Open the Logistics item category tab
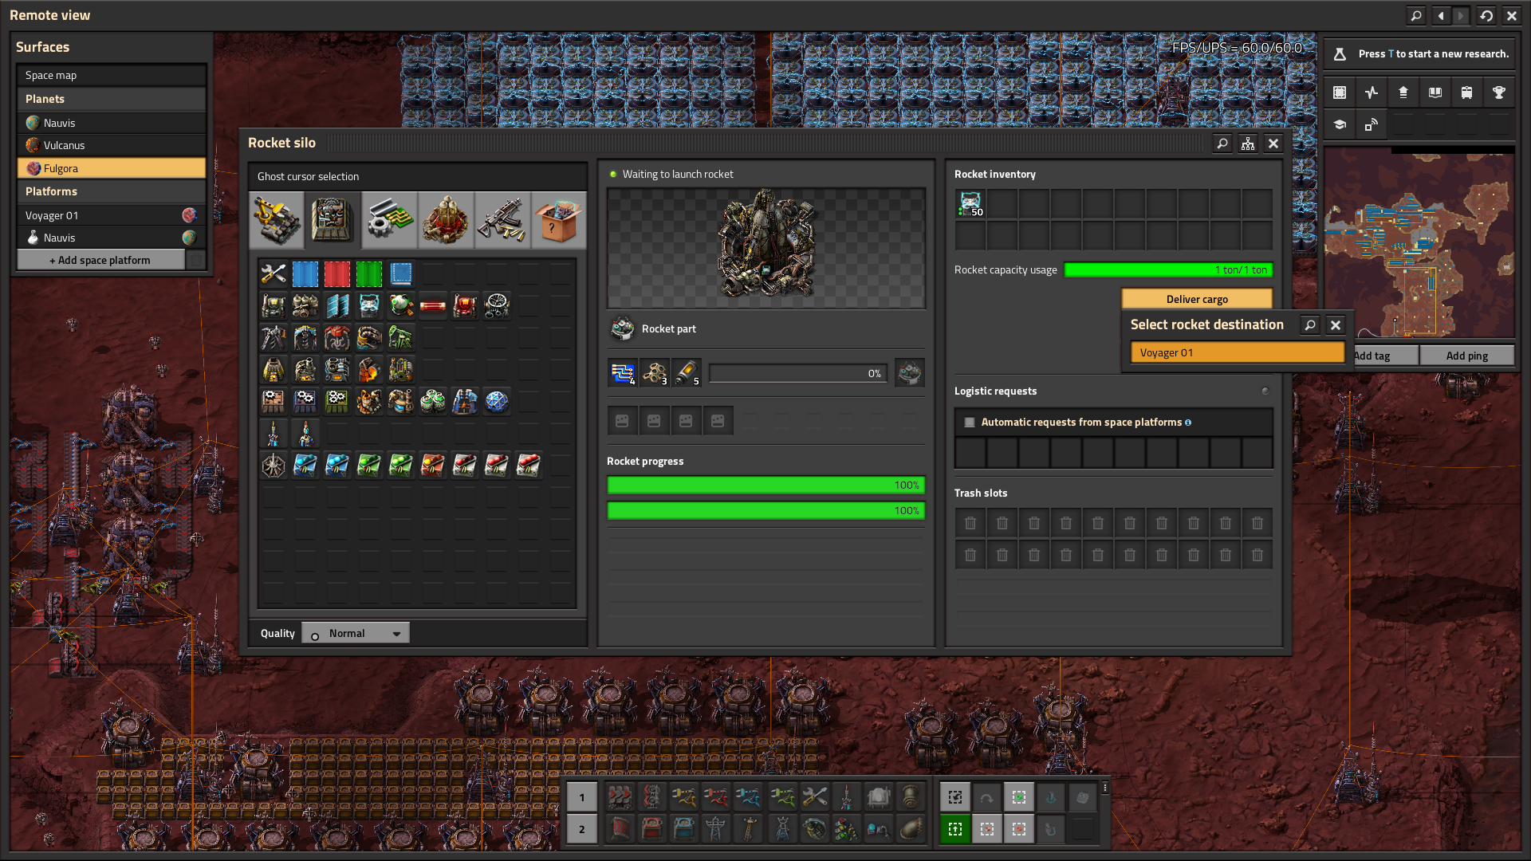Viewport: 1531px width, 861px height. 276,220
